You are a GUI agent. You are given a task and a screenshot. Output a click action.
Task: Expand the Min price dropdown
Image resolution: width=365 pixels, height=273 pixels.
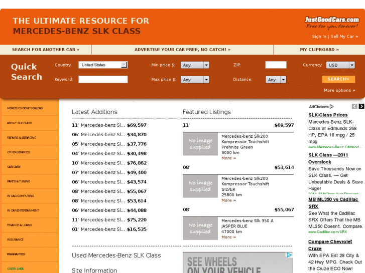point(195,65)
